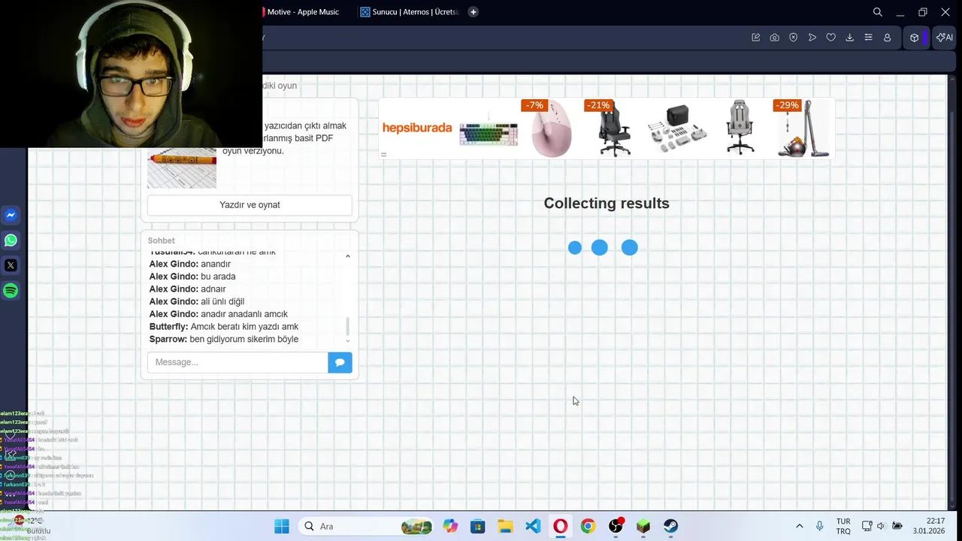Image resolution: width=962 pixels, height=541 pixels.
Task: Switch to Sunucu | Aternos tab
Action: [410, 12]
